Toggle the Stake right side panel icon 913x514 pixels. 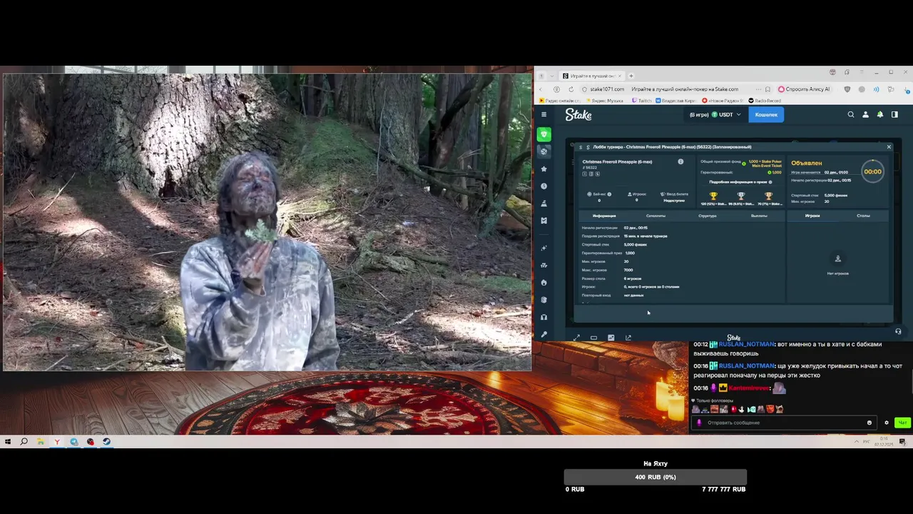(894, 114)
